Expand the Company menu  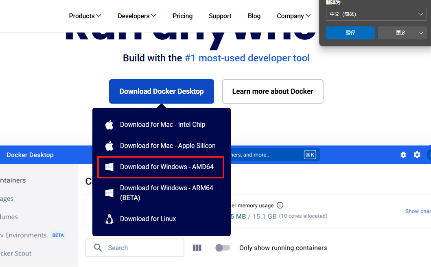(x=293, y=16)
